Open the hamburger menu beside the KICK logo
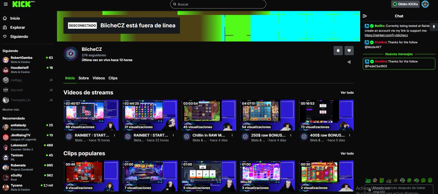 5,4
